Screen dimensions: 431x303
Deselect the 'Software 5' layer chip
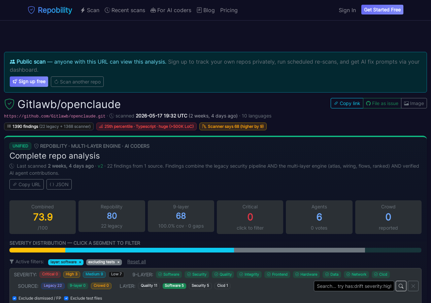174,286
